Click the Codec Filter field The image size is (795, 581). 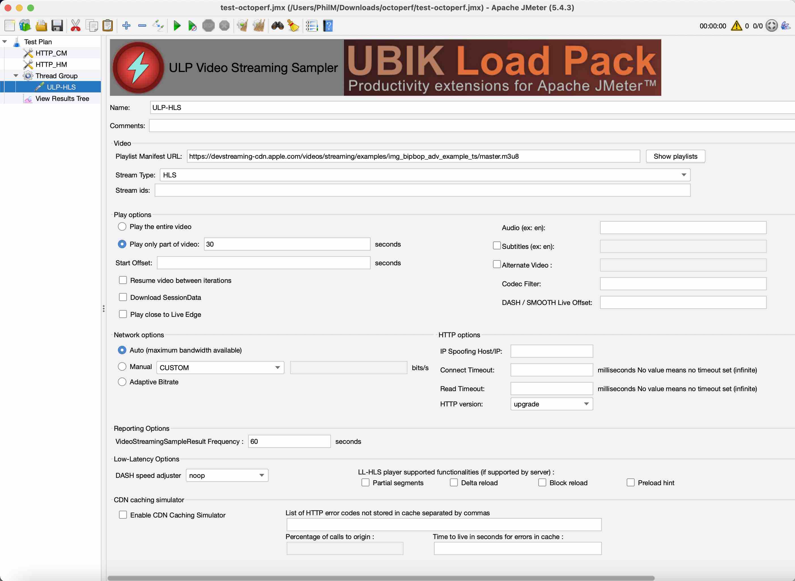tap(683, 284)
